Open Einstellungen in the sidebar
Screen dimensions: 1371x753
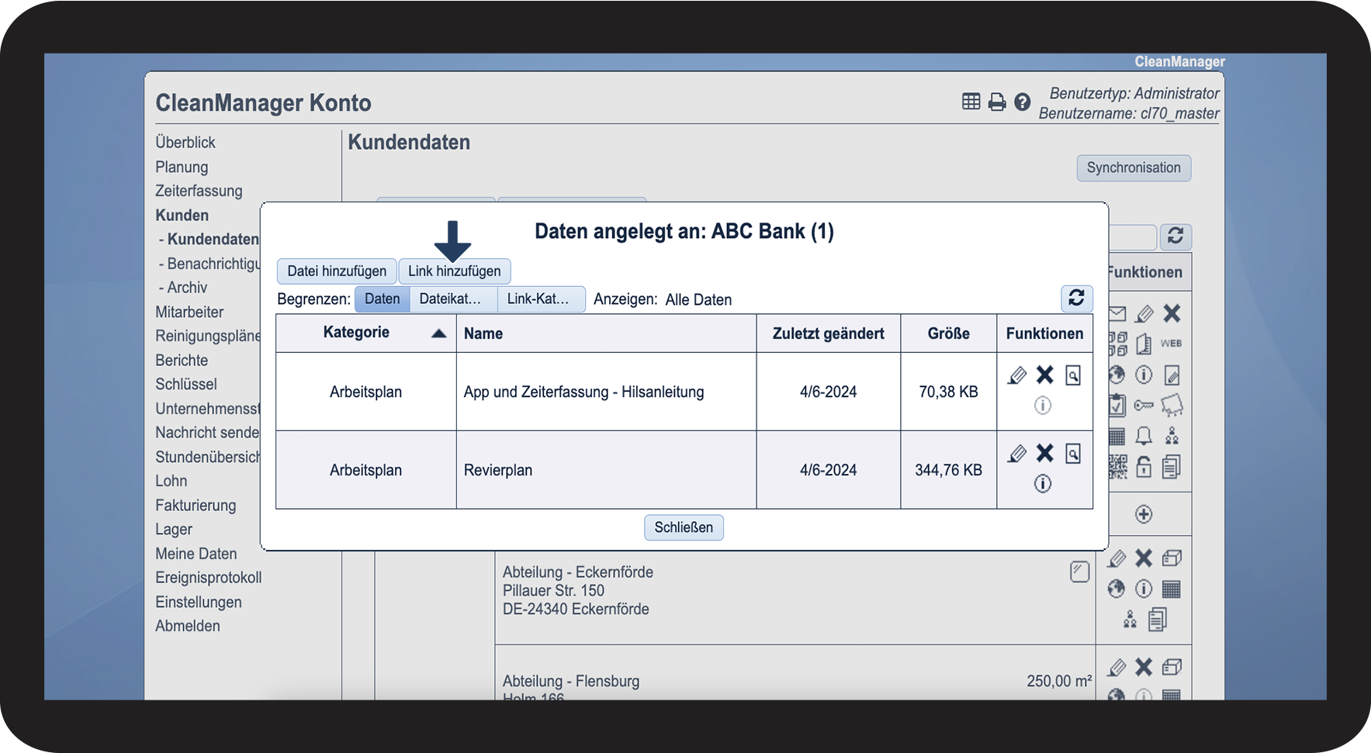(x=199, y=603)
